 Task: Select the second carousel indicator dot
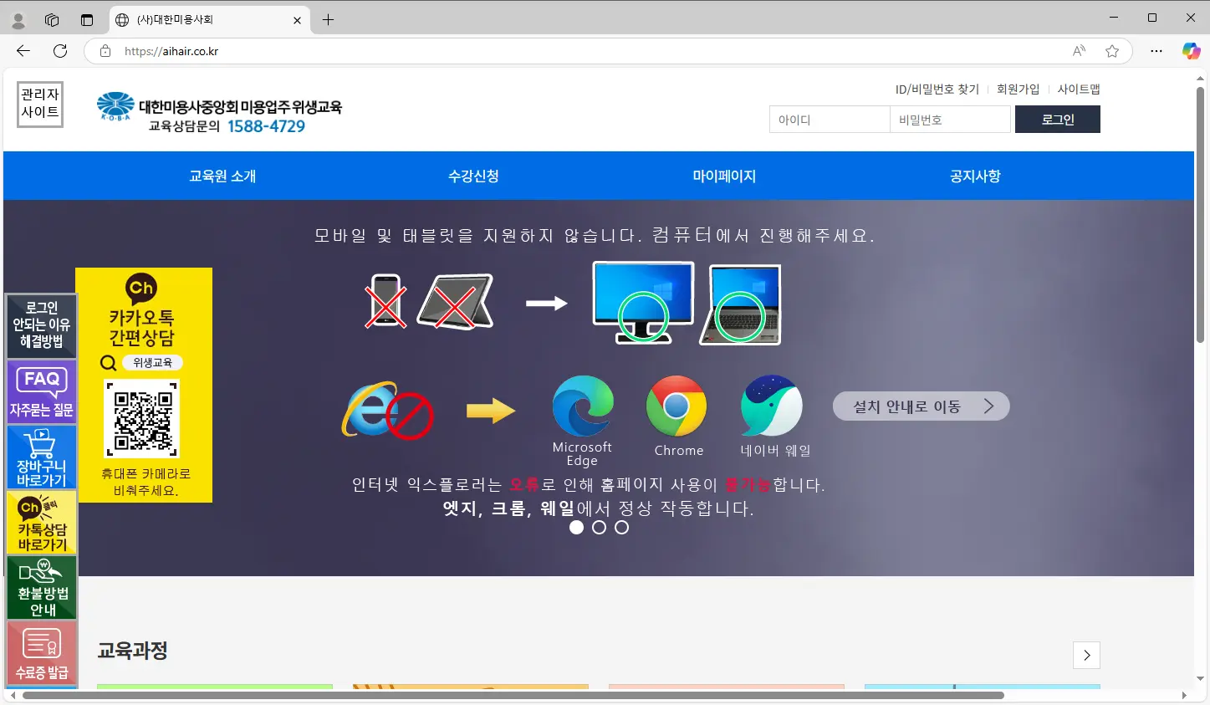pos(599,527)
